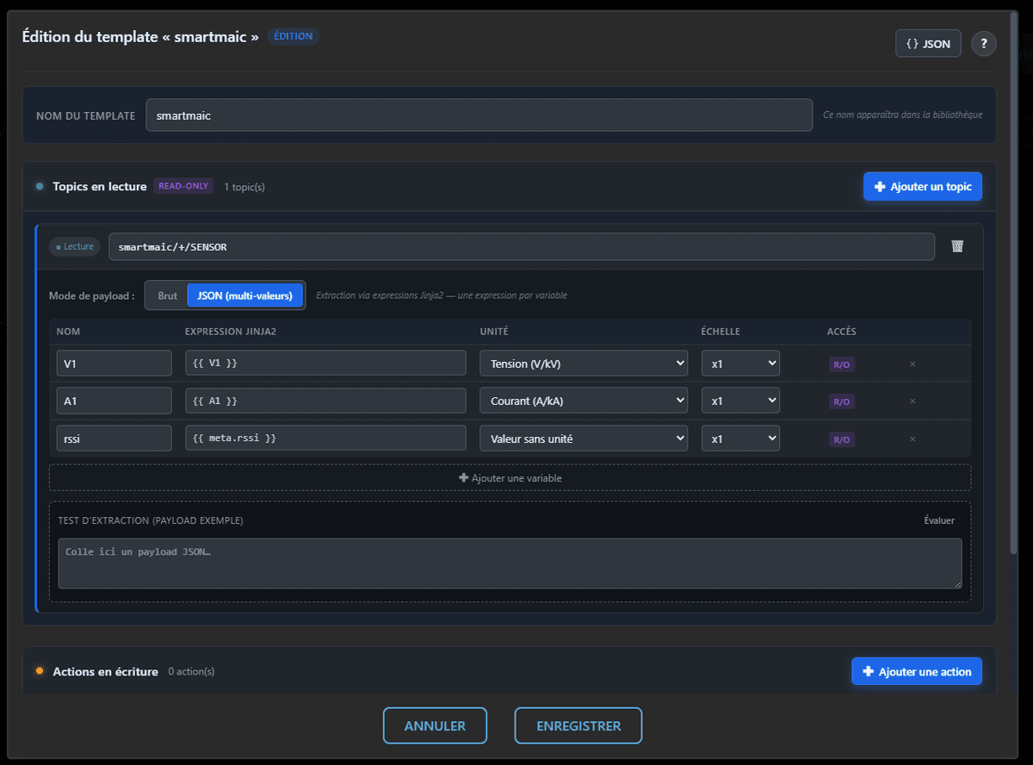Click Ajouter une action button
Image resolution: width=1033 pixels, height=765 pixels.
[x=917, y=672]
